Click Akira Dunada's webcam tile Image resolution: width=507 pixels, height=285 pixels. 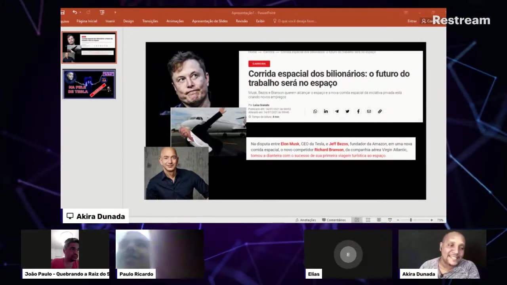tap(442, 254)
